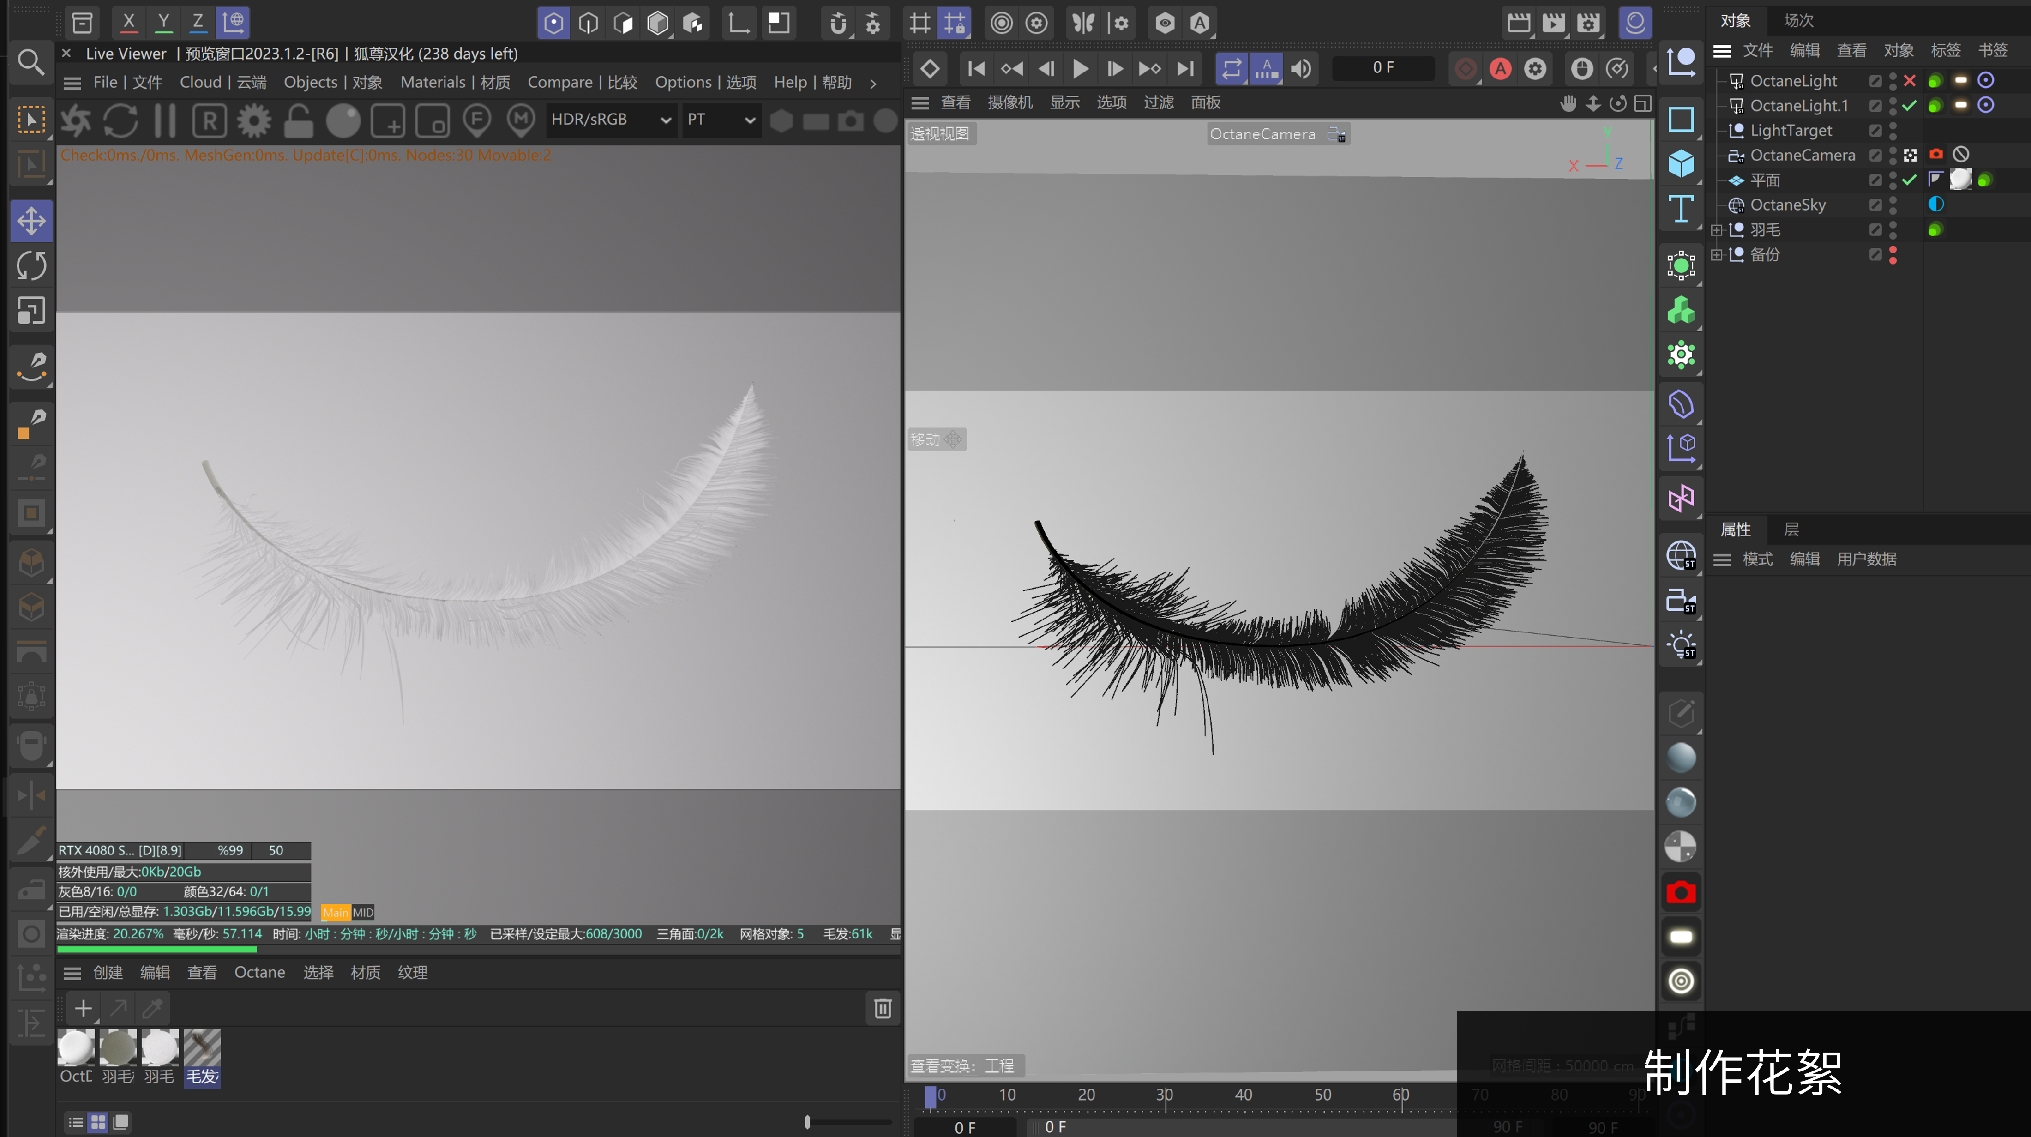Adjust material thumbnail size slider

806,1122
